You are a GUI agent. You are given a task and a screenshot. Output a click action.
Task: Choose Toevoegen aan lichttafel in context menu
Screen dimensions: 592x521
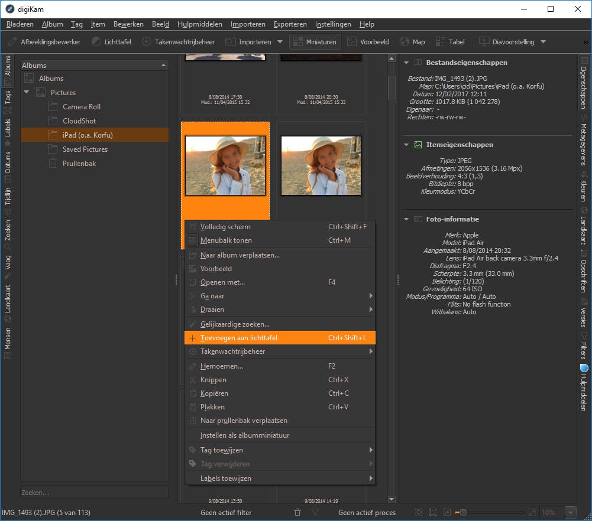coord(280,338)
